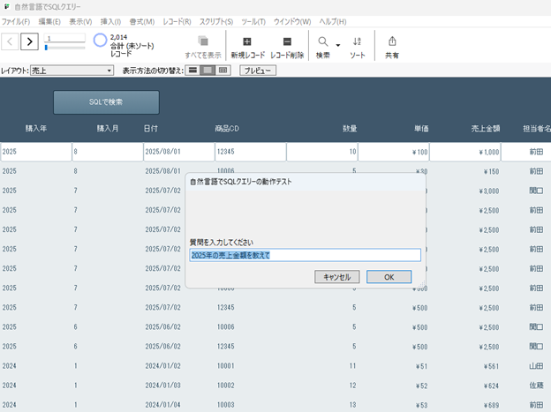Screen dimensions: 551x412
Task: Click the found set pie chart icon
Action: [101, 41]
